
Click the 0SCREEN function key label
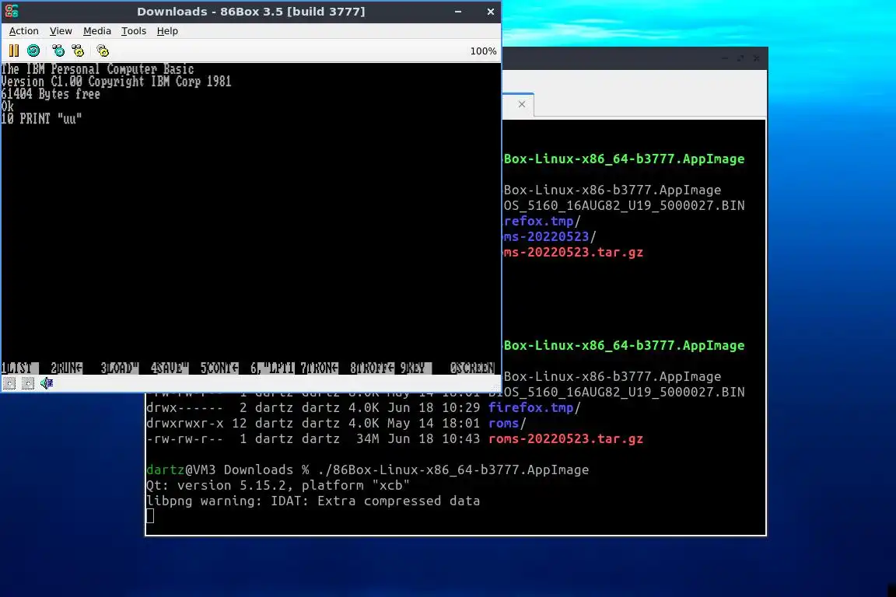472,368
